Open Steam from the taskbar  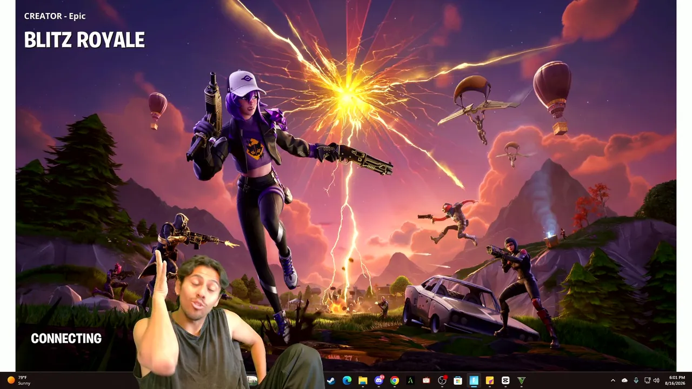coord(331,381)
